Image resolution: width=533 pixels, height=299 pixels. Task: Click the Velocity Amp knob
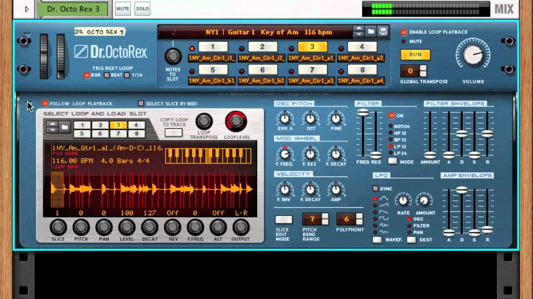tap(336, 190)
